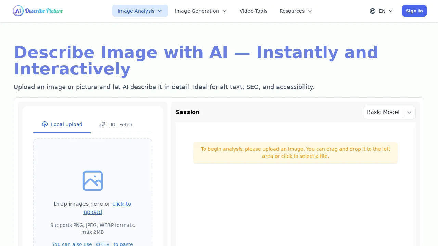Click the Session panel header label
Screen dimensions: 438x246
[188, 112]
